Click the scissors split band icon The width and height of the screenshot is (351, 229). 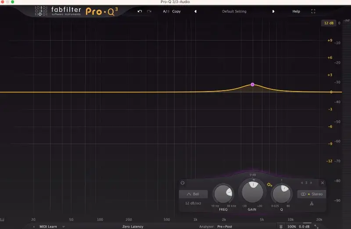pyautogui.click(x=312, y=204)
